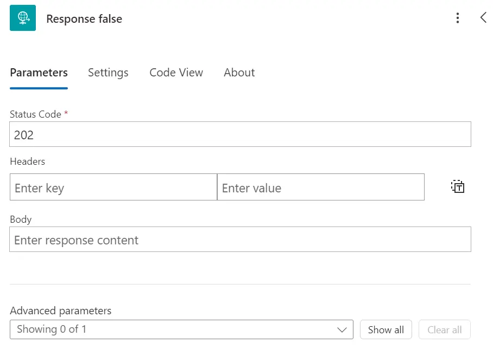Switch Headers to text mode icon
The width and height of the screenshot is (493, 356).
point(458,186)
